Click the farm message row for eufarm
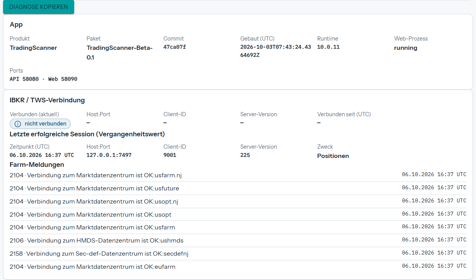This screenshot has height=280, width=476. point(238,266)
